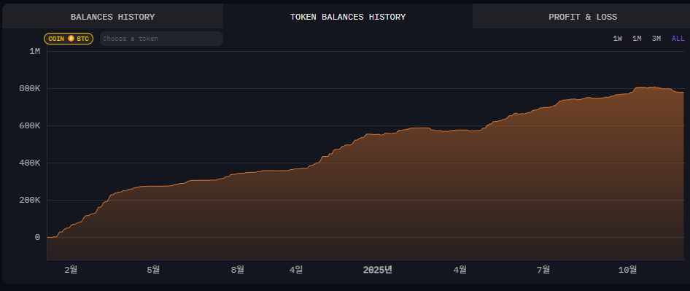Image resolution: width=690 pixels, height=291 pixels.
Task: Click the 8월 x-axis label
Action: (x=237, y=269)
